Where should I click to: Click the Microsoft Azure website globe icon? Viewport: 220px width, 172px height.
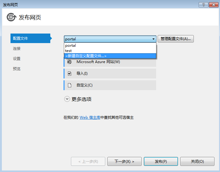pos(69,62)
